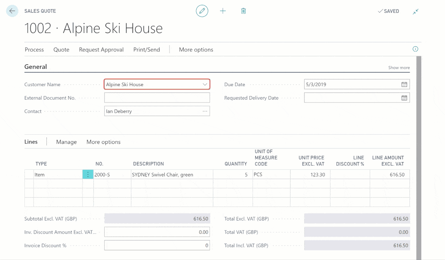The image size is (445, 260).
Task: Open the Process menu
Action: pyautogui.click(x=34, y=50)
